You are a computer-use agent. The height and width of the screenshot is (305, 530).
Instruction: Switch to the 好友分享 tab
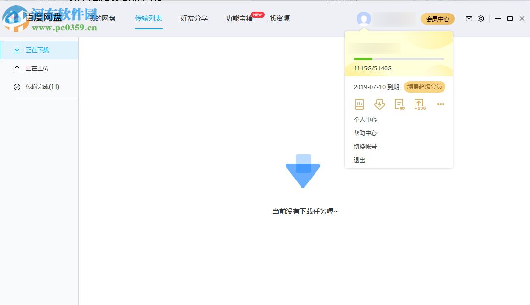pyautogui.click(x=194, y=18)
